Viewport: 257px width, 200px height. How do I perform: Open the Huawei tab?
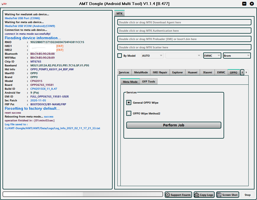tap(193, 72)
